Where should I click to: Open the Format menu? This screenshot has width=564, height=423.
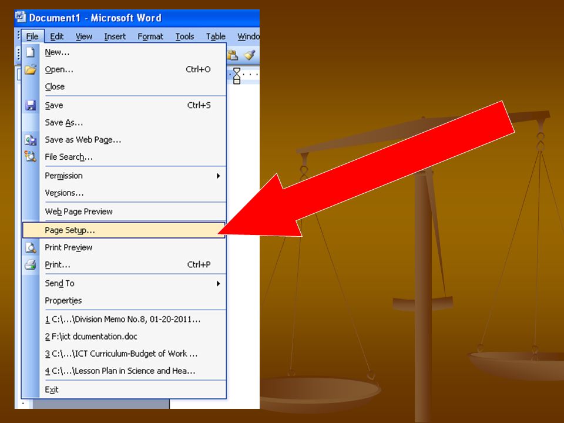[150, 36]
